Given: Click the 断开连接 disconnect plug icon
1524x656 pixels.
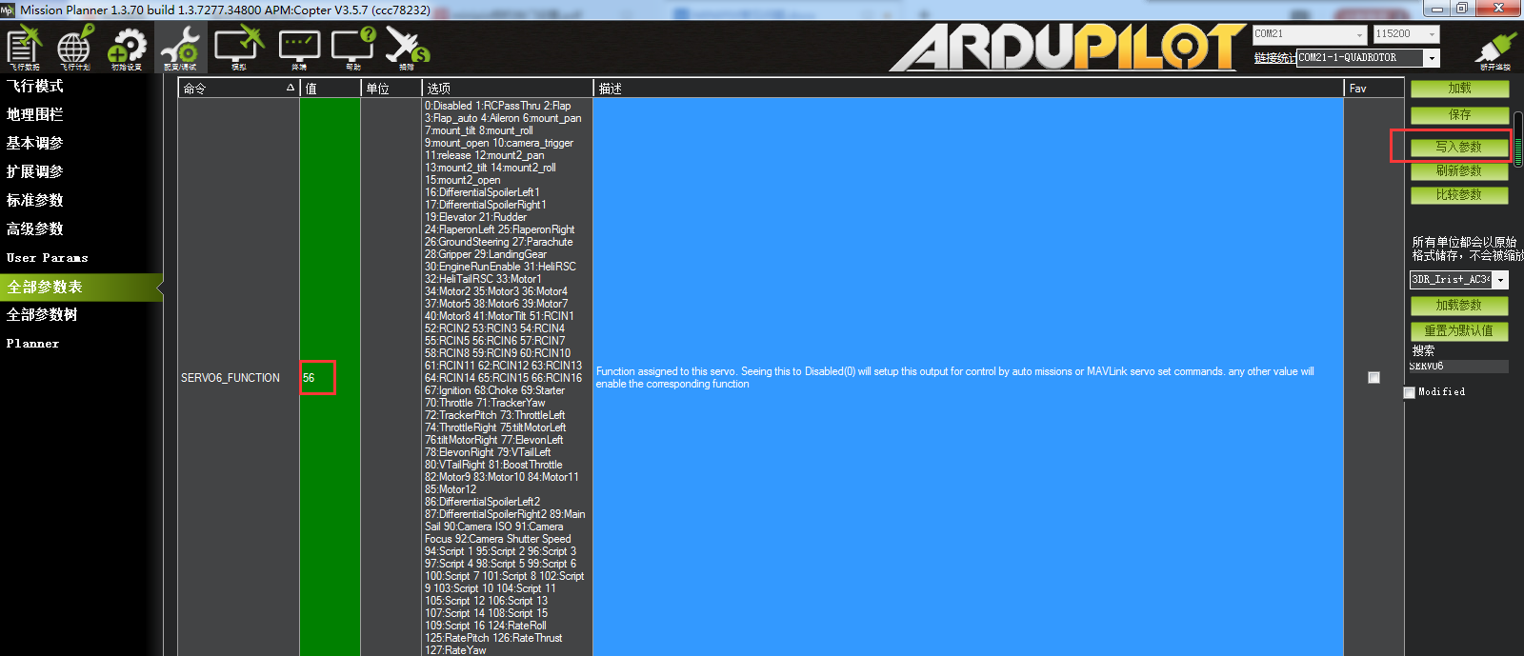Looking at the screenshot, I should pos(1494,50).
